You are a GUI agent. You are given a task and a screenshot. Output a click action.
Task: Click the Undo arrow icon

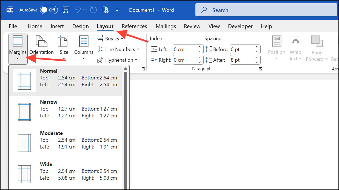pos(78,10)
